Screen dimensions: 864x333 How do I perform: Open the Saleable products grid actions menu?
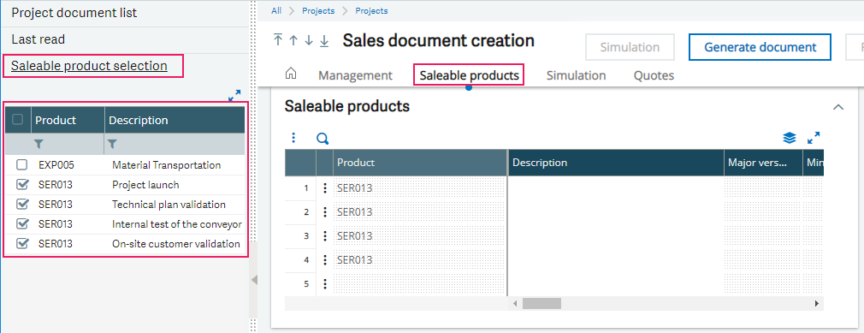coord(293,137)
